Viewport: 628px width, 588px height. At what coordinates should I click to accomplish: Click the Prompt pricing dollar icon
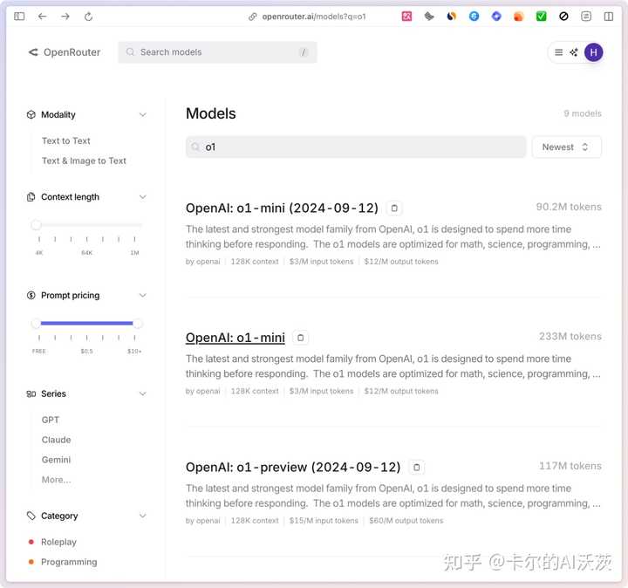click(x=31, y=296)
